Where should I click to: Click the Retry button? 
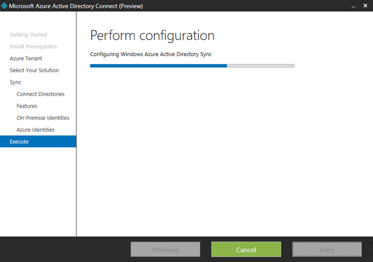327,249
